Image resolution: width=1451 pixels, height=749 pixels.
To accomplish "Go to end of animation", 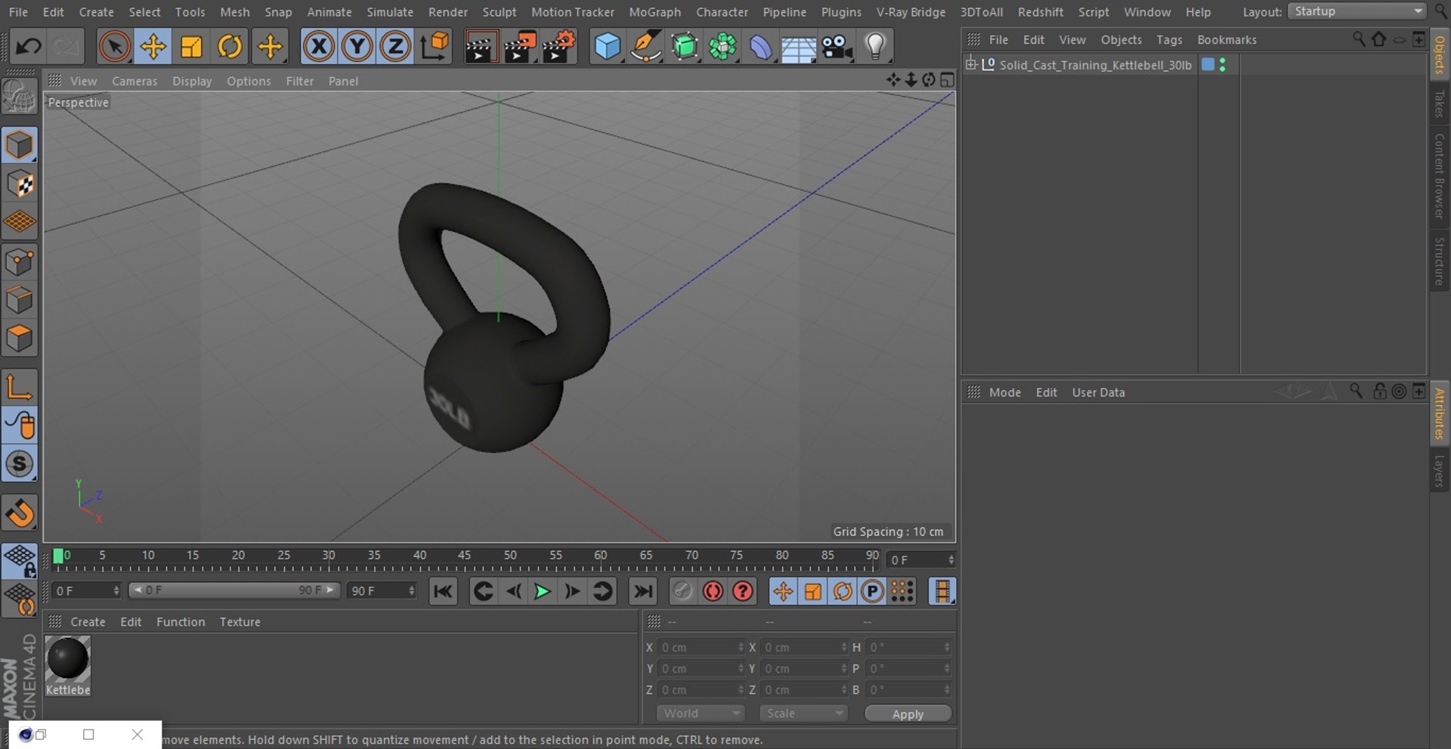I will pyautogui.click(x=643, y=591).
